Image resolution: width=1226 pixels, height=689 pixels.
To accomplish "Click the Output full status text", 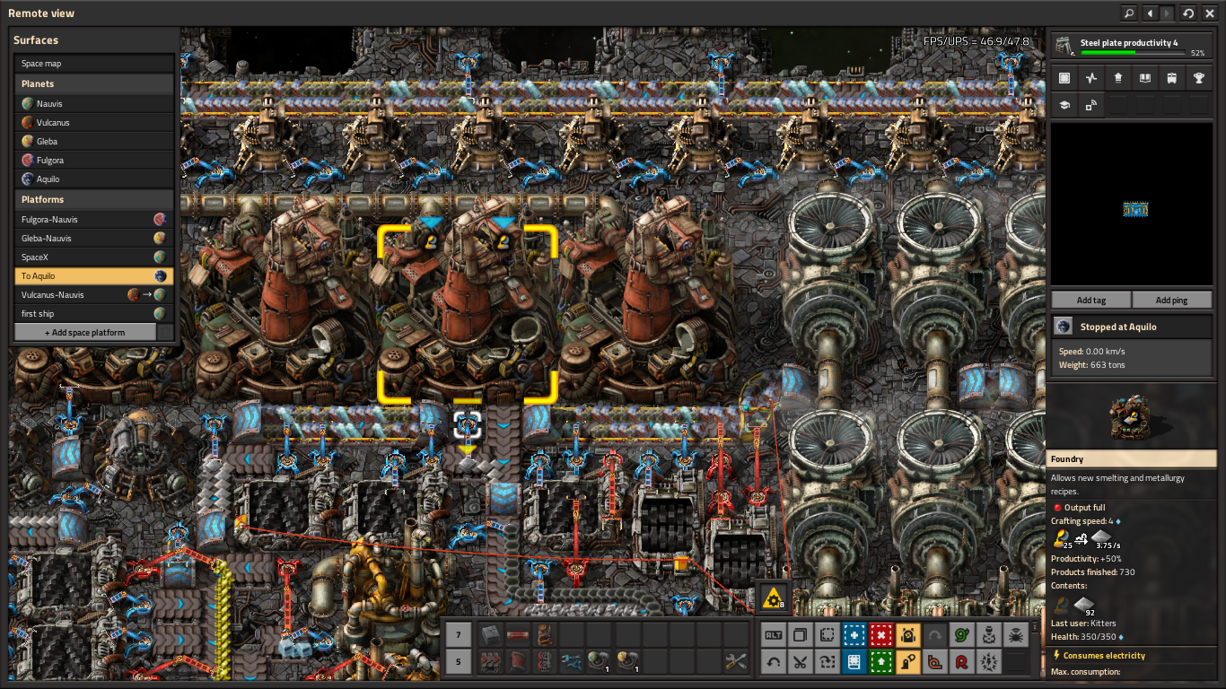I will tap(1085, 508).
